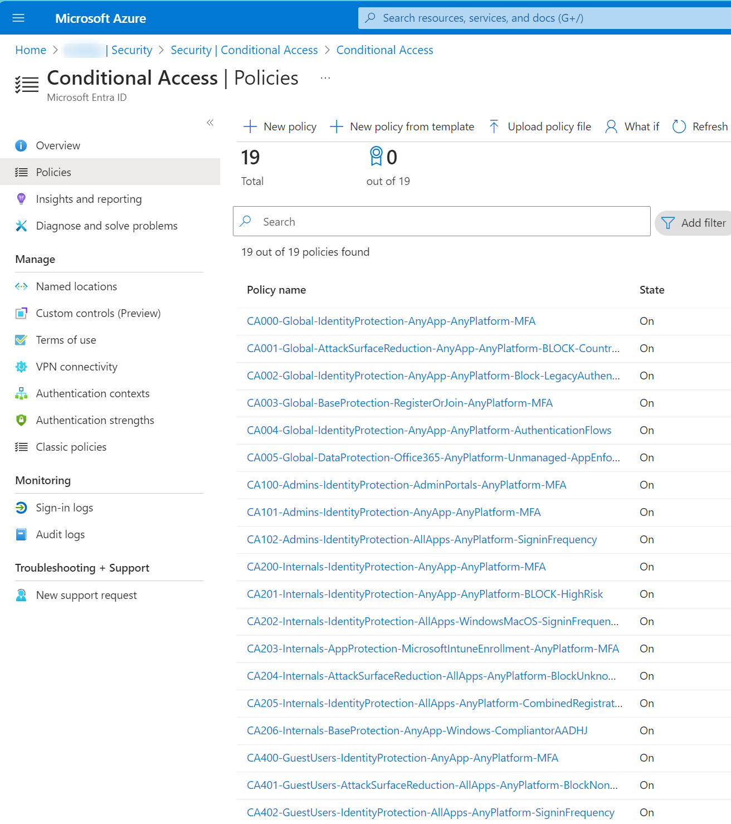The width and height of the screenshot is (731, 824).
Task: Open policy CA102-Admins SigninFrequency
Action: pyautogui.click(x=422, y=539)
